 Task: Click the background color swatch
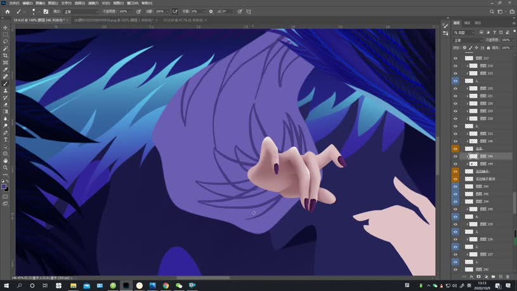(6, 190)
